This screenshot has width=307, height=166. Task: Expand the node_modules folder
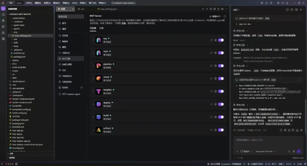pos(19,67)
